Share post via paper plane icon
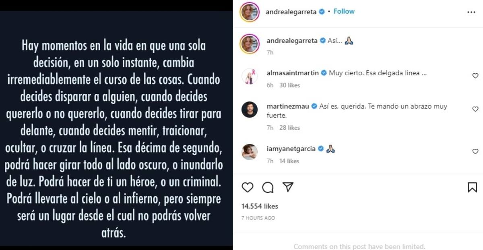This screenshot has height=250, width=483. (288, 187)
